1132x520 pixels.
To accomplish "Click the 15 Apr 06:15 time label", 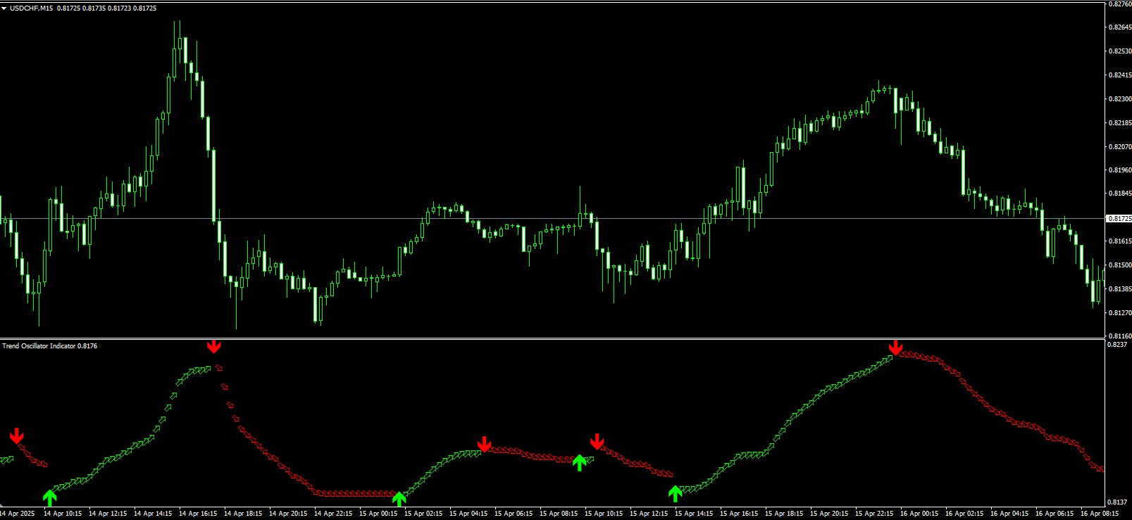I will tap(514, 514).
